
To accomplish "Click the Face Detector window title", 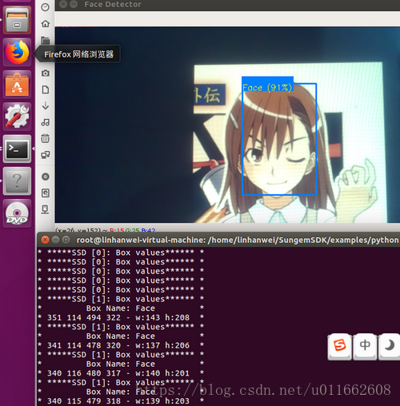I will click(113, 4).
